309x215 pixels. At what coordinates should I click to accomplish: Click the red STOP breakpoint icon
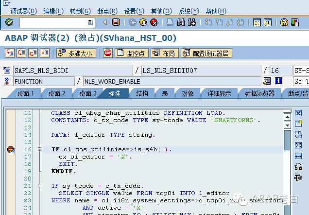(x=108, y=53)
